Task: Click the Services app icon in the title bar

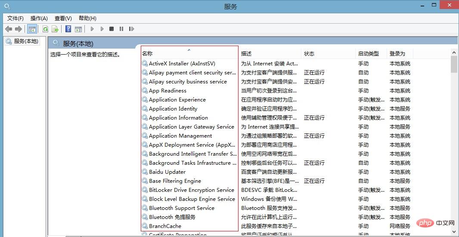Action: click(x=7, y=6)
